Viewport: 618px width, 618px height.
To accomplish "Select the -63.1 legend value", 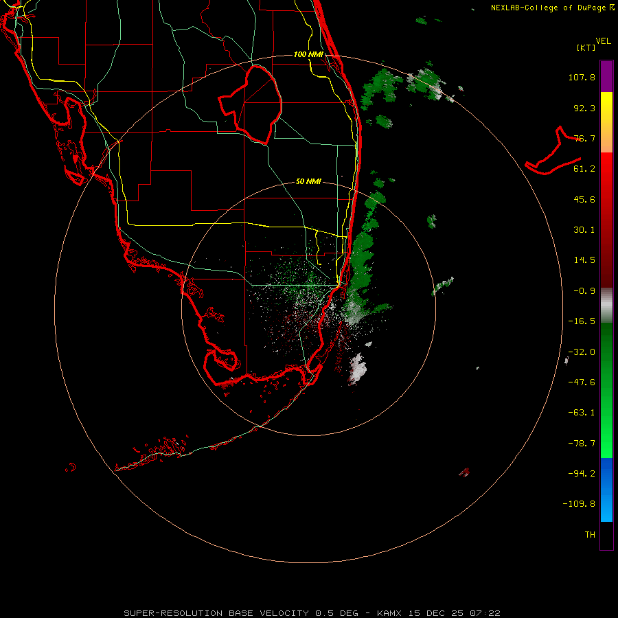I will pos(582,413).
